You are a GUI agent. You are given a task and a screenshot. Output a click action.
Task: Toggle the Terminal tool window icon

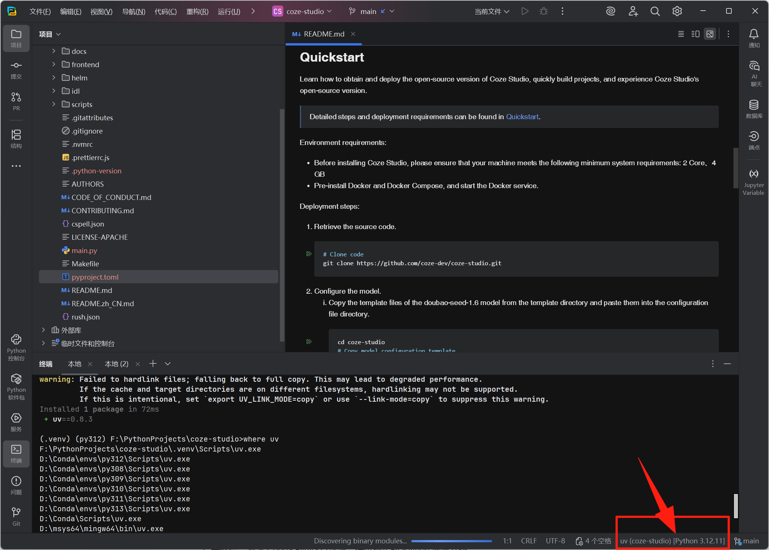point(16,454)
